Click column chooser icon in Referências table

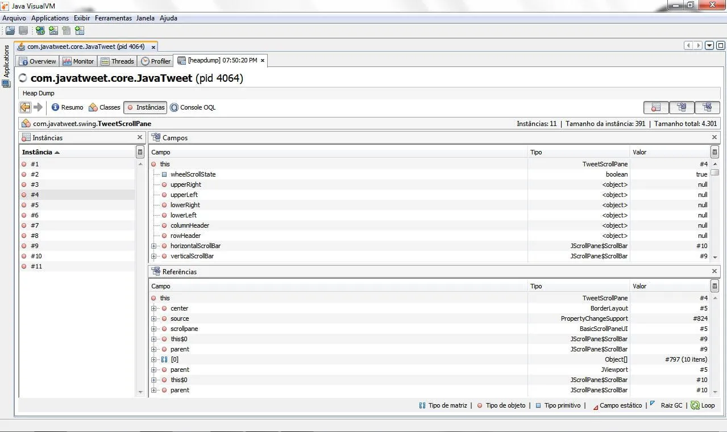point(714,286)
